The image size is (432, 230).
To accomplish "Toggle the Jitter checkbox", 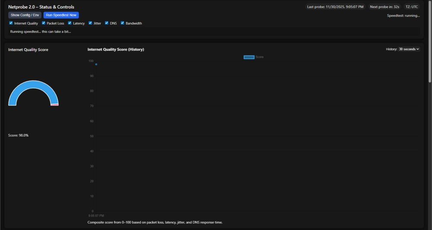I will 90,23.
